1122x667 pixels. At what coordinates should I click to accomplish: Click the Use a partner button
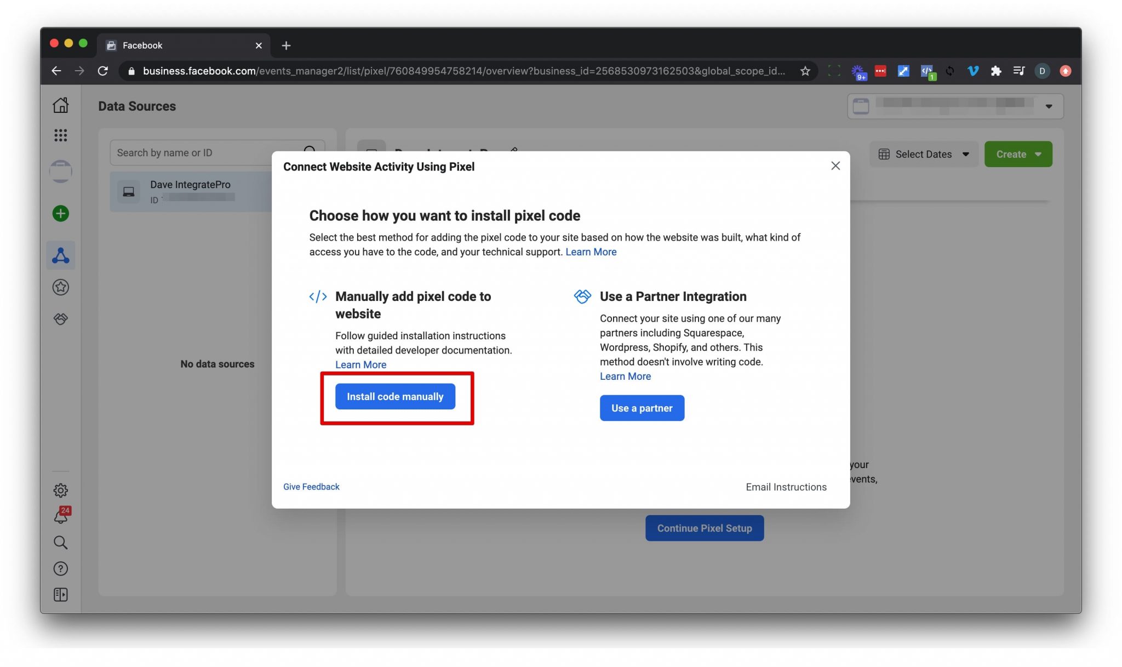642,408
